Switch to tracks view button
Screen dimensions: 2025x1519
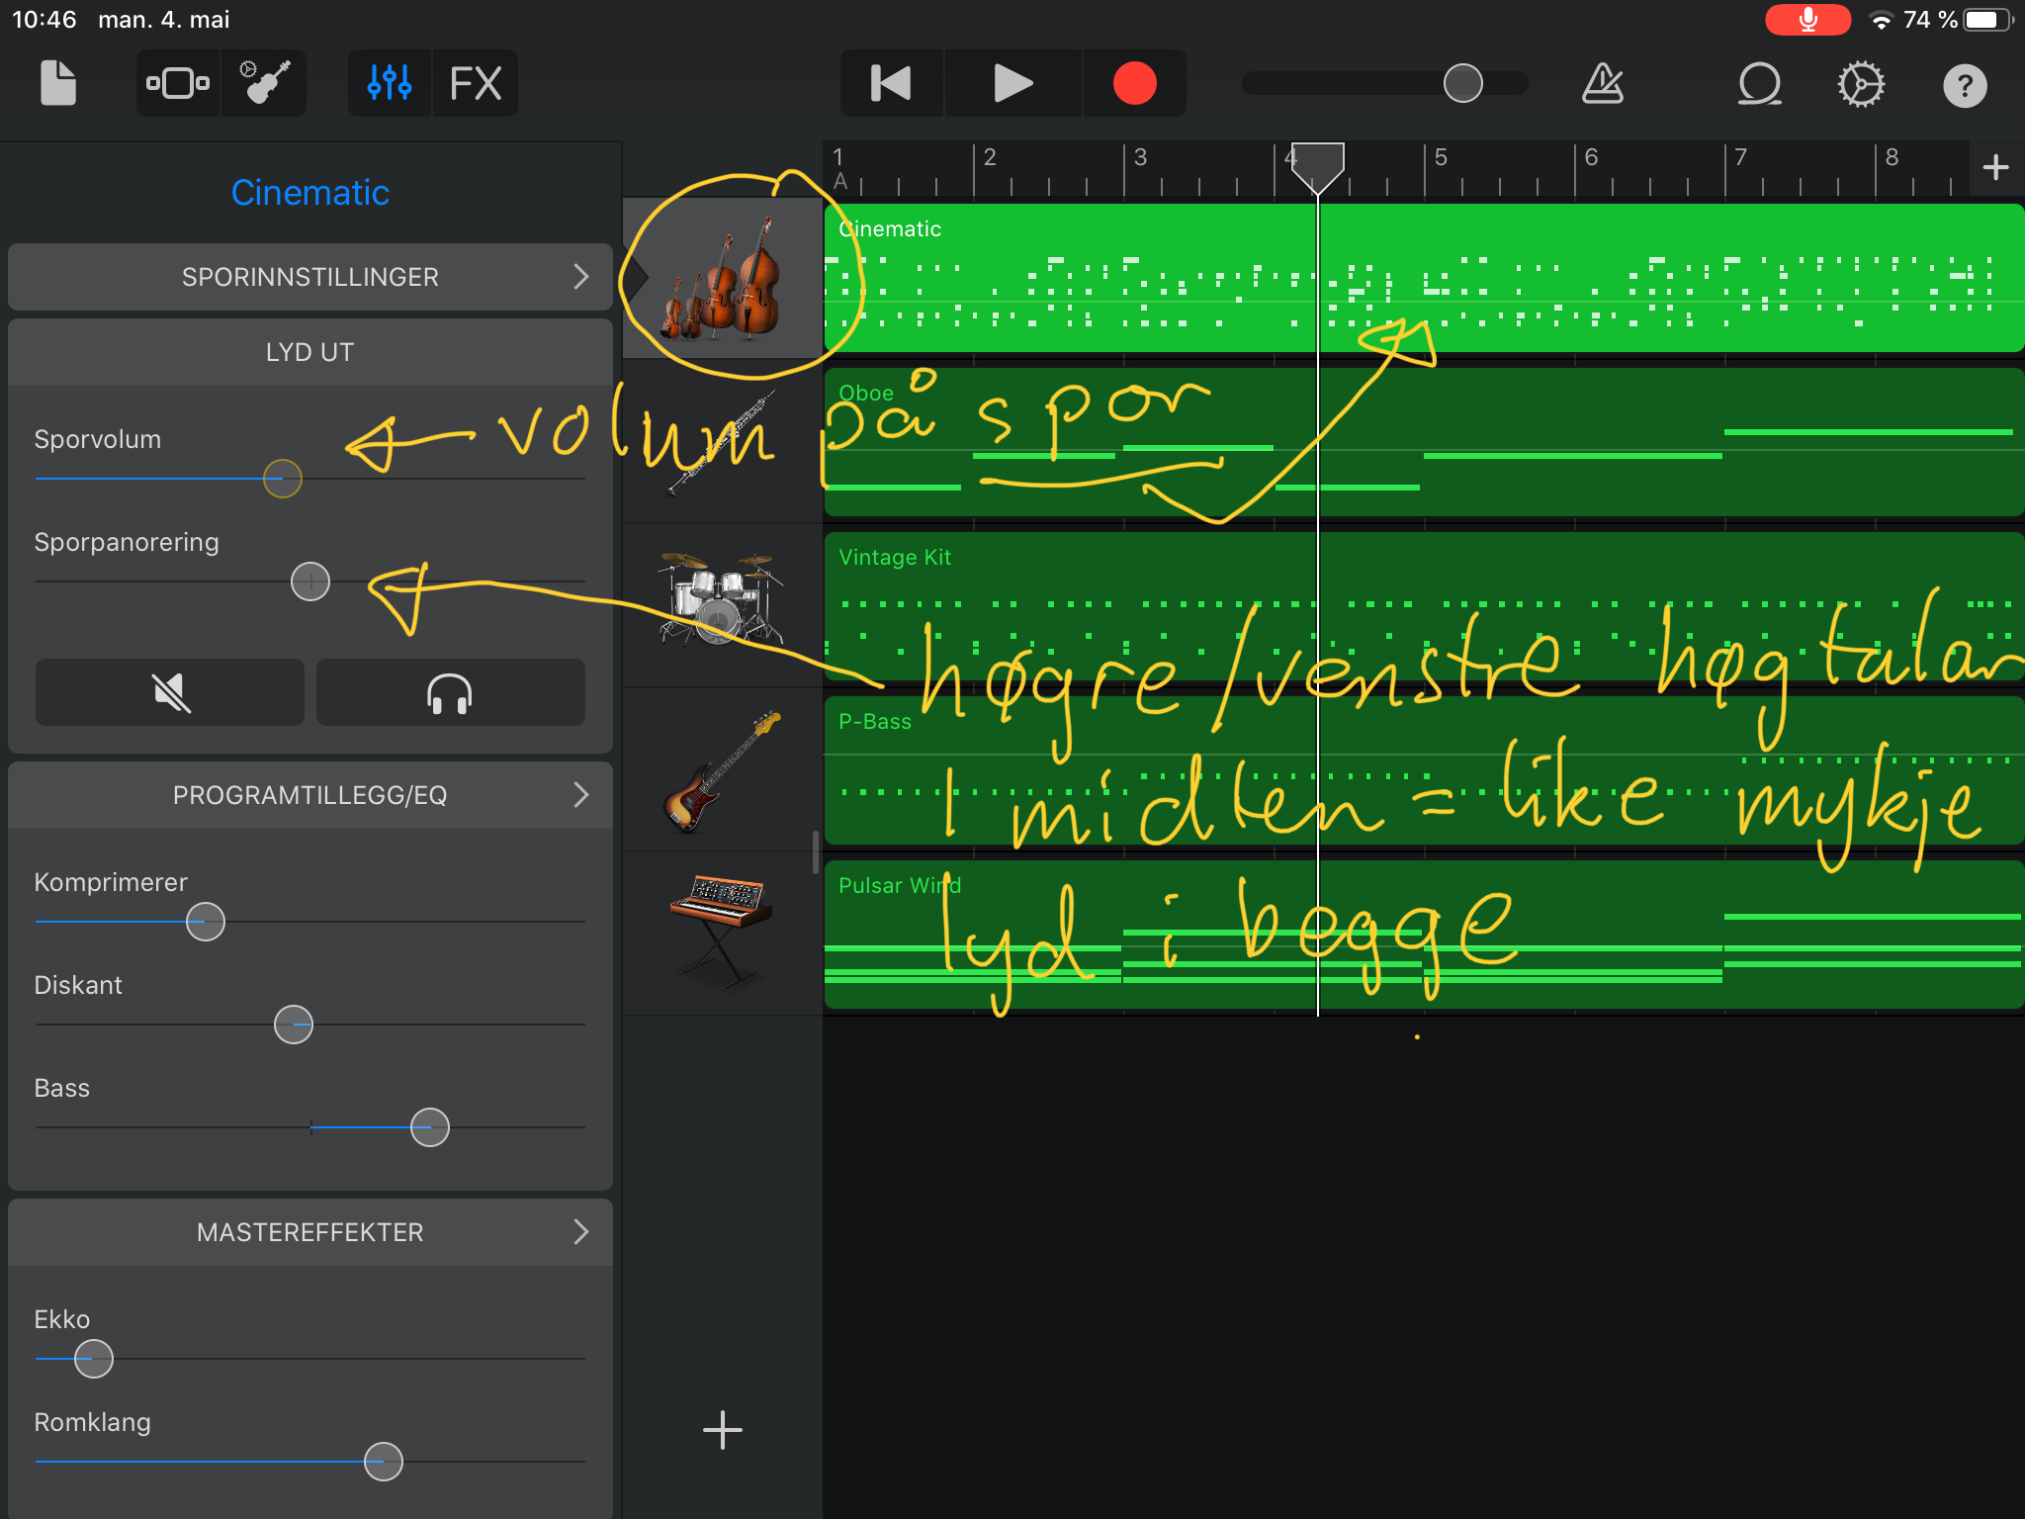178,83
